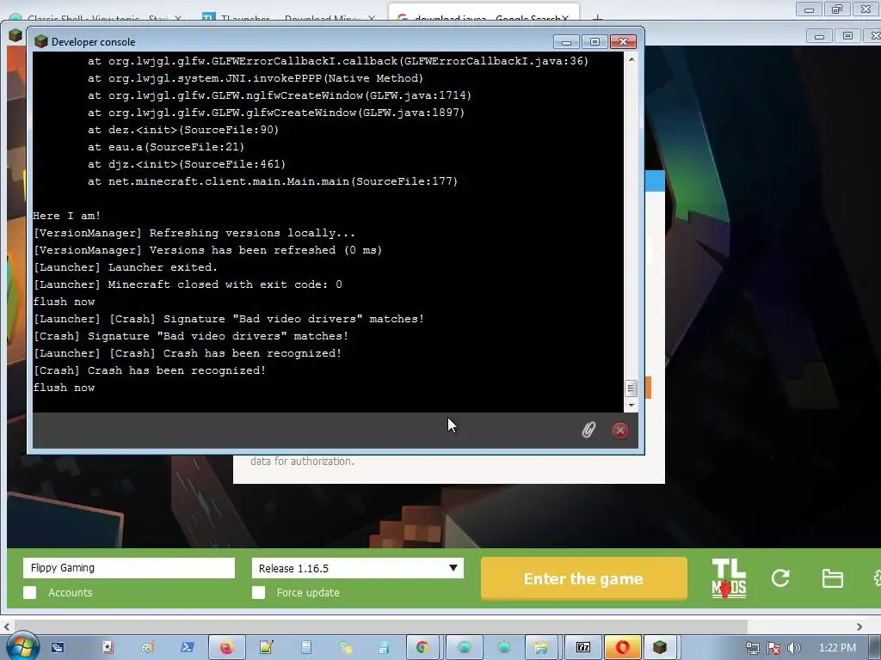Maximize the TLauncher window

click(x=847, y=36)
